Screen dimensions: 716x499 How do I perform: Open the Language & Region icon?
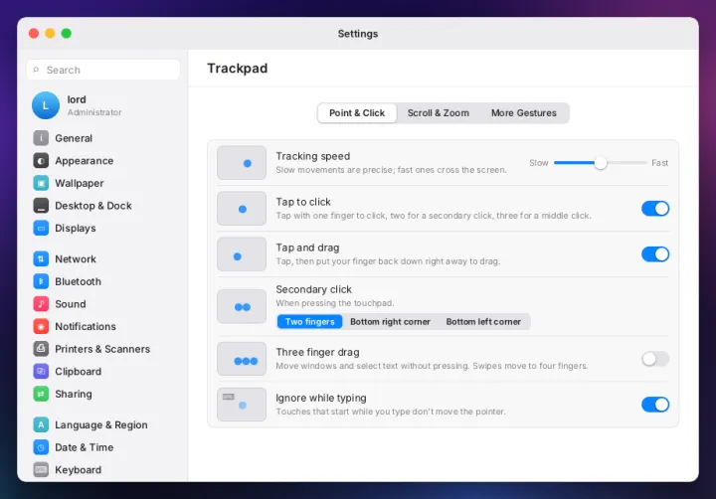click(x=41, y=424)
